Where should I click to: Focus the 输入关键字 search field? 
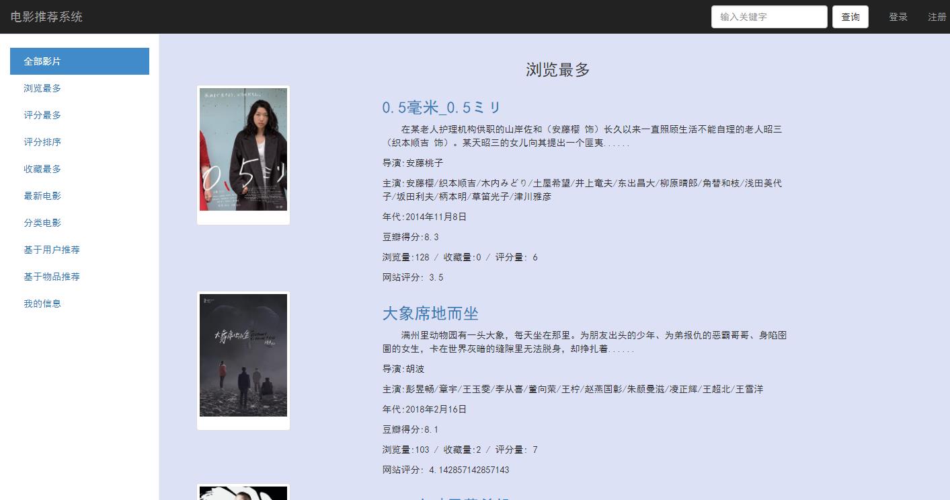[769, 17]
